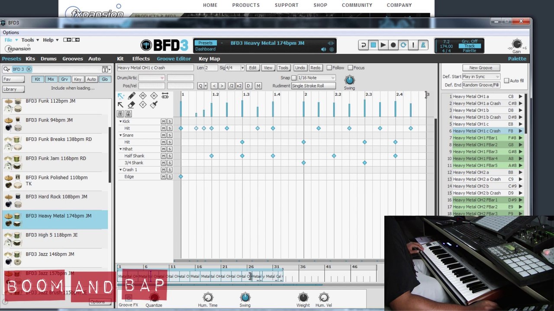This screenshot has width=554, height=311.
Task: Click the Gain knob
Action: coord(517,44)
